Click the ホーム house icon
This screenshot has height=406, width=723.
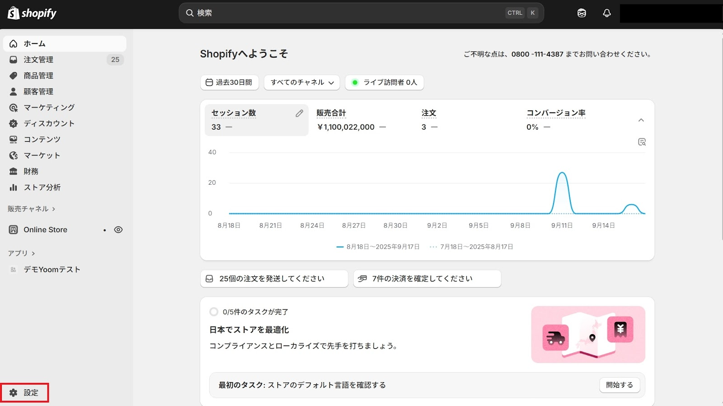(14, 44)
